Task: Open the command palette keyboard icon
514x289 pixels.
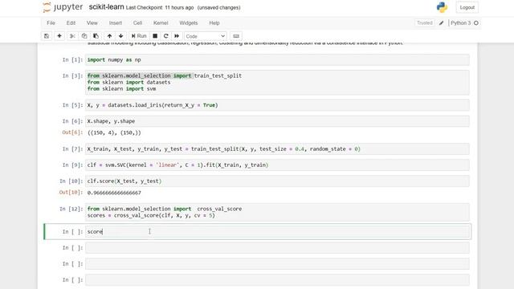Action: tap(236, 36)
